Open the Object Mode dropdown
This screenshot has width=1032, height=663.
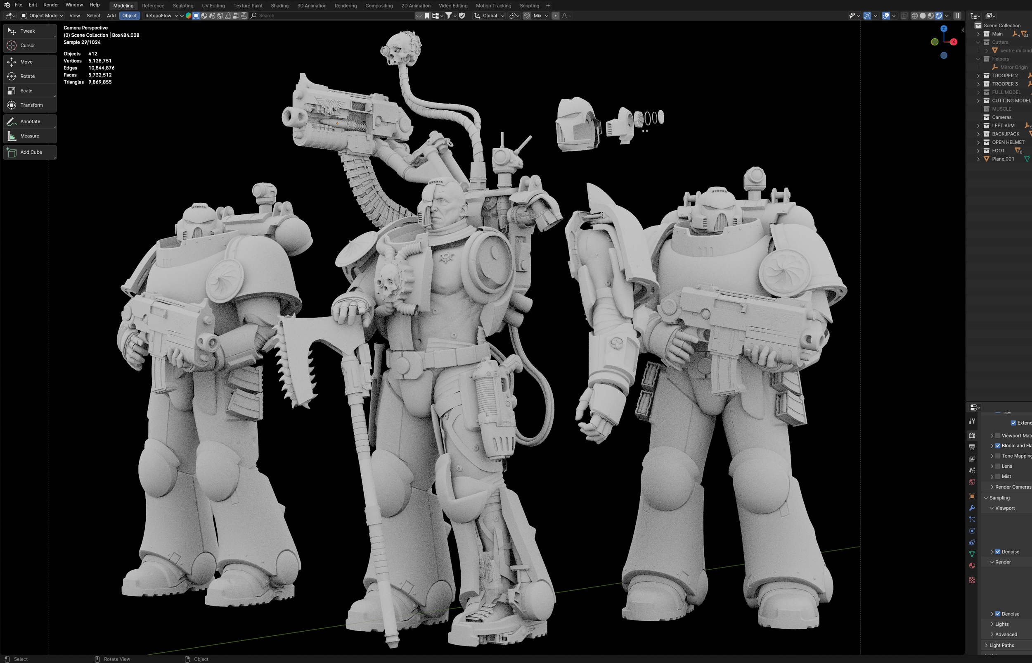point(42,16)
